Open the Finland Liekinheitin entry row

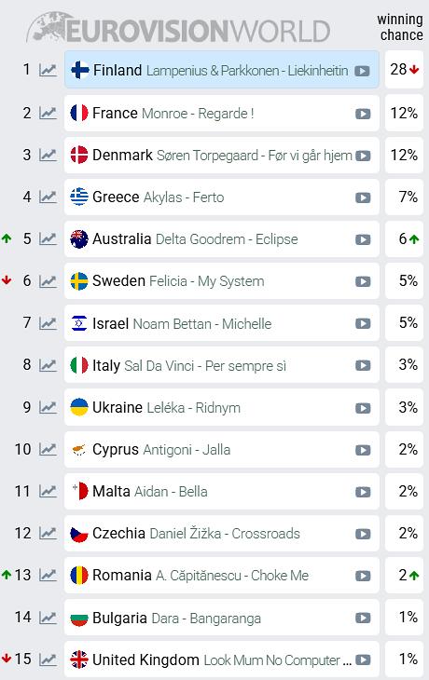click(221, 69)
